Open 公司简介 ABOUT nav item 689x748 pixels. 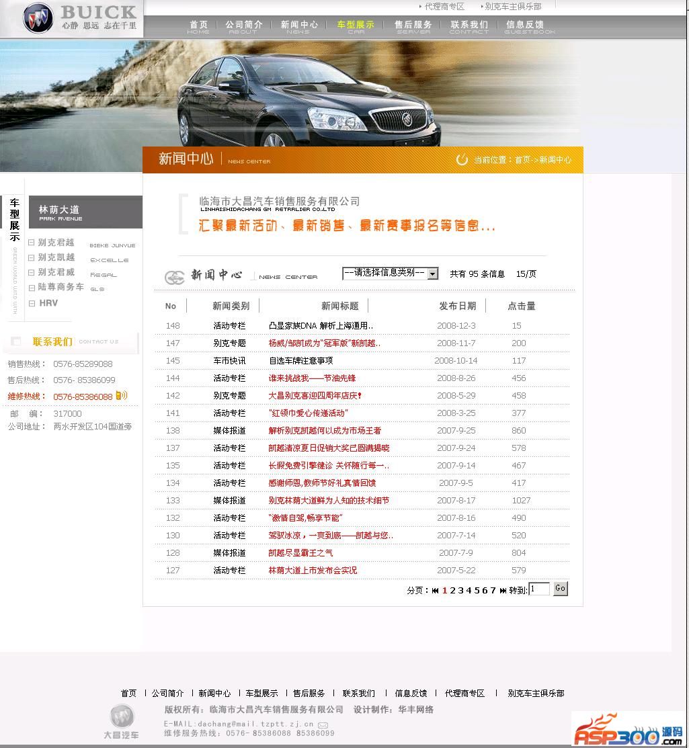(x=243, y=27)
